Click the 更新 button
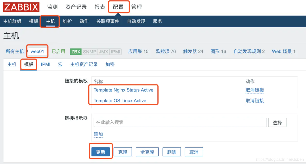306x164 pixels. [x=100, y=152]
